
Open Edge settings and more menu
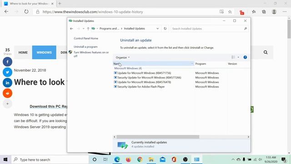pyautogui.click(x=285, y=12)
